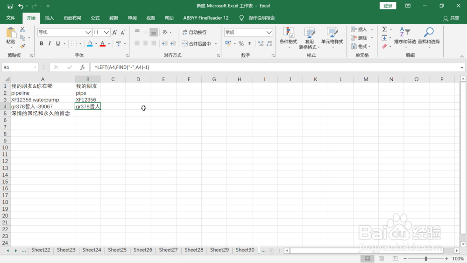Click the Share button
This screenshot has height=263, width=467.
(451, 18)
